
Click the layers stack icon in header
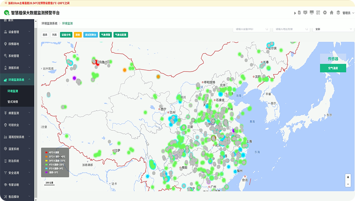[x=338, y=12]
